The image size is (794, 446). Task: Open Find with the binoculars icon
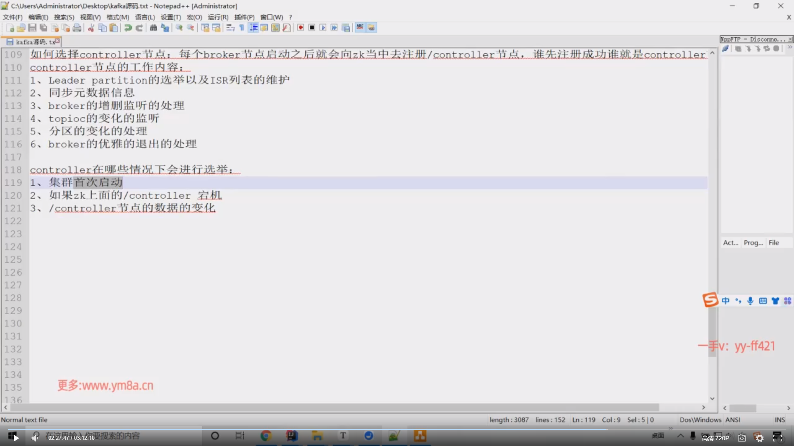pos(153,28)
